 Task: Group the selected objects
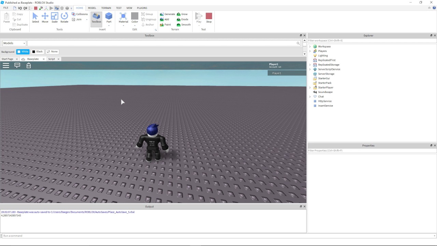(x=147, y=14)
